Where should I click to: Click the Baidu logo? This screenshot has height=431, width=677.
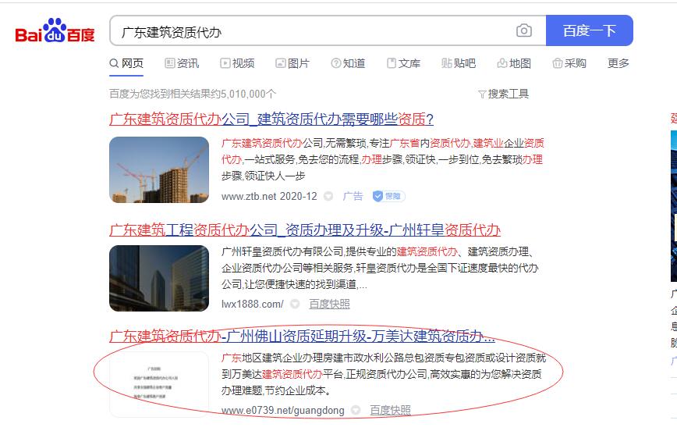tap(55, 30)
